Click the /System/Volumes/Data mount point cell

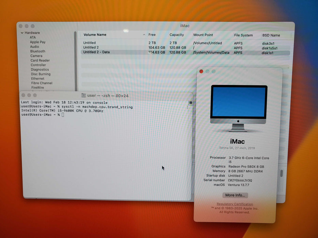coord(211,52)
